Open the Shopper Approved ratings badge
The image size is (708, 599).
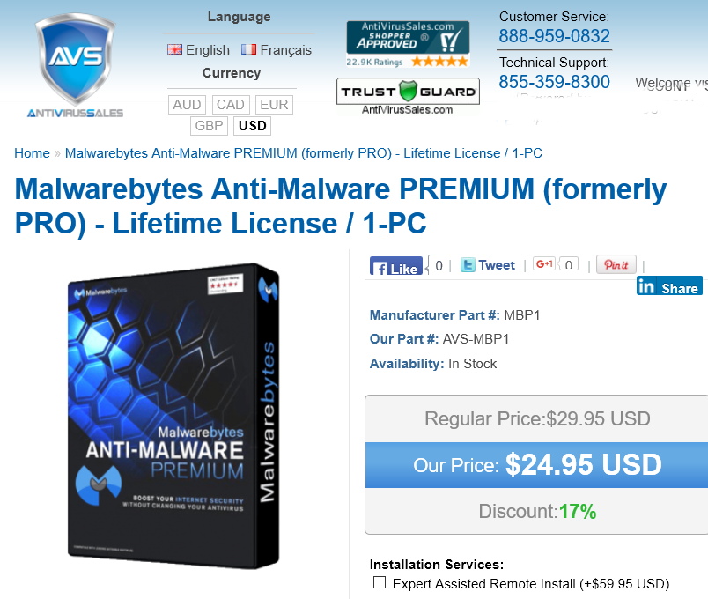pyautogui.click(x=408, y=44)
